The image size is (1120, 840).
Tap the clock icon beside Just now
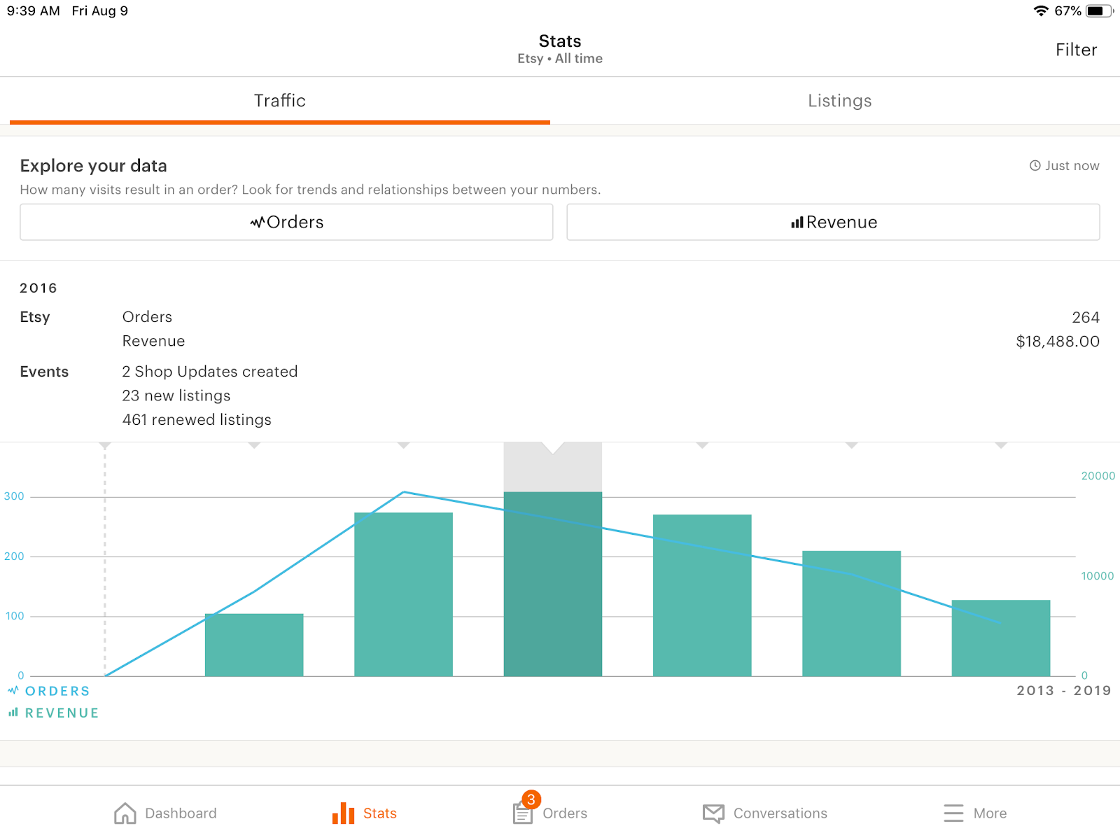pyautogui.click(x=1035, y=166)
